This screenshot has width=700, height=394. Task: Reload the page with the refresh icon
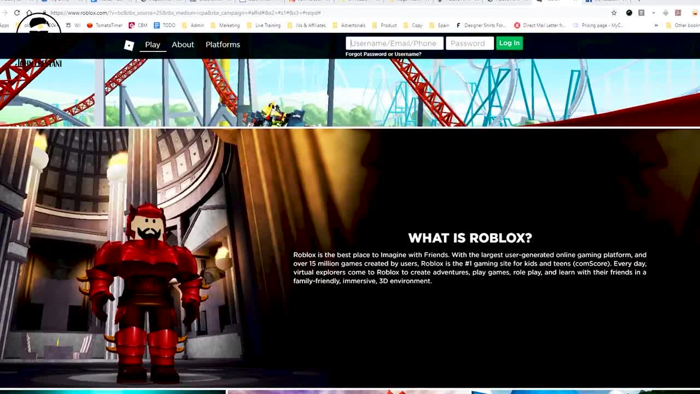point(17,13)
